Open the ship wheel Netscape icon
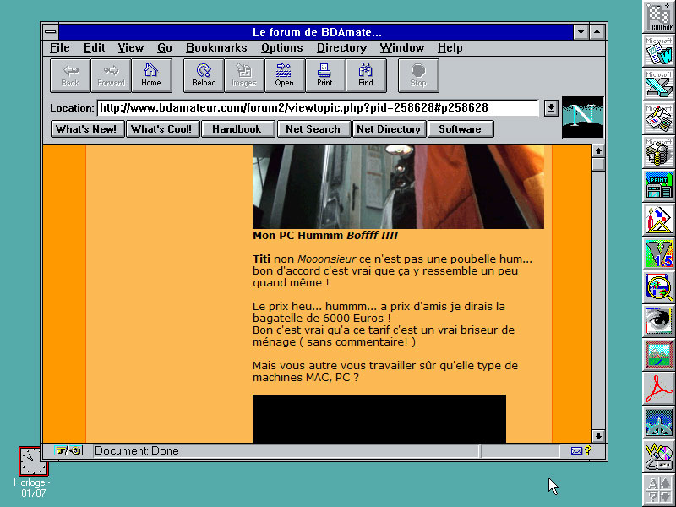 659,422
